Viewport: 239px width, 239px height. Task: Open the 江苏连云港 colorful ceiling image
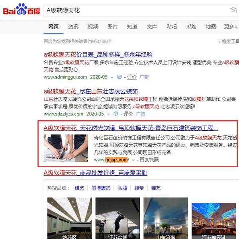click(x=214, y=221)
